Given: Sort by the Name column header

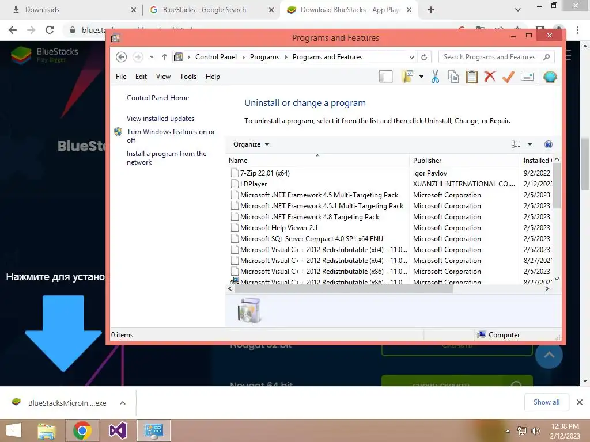Looking at the screenshot, I should click(317, 161).
